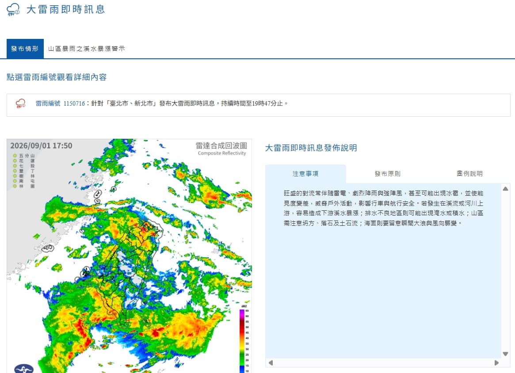Click the radar composite reflectivity map image
Image resolution: width=515 pixels, height=373 pixels.
point(130,256)
